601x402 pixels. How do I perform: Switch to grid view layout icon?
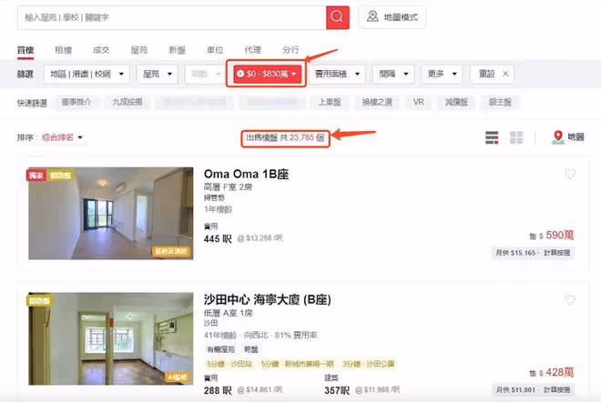pyautogui.click(x=516, y=137)
